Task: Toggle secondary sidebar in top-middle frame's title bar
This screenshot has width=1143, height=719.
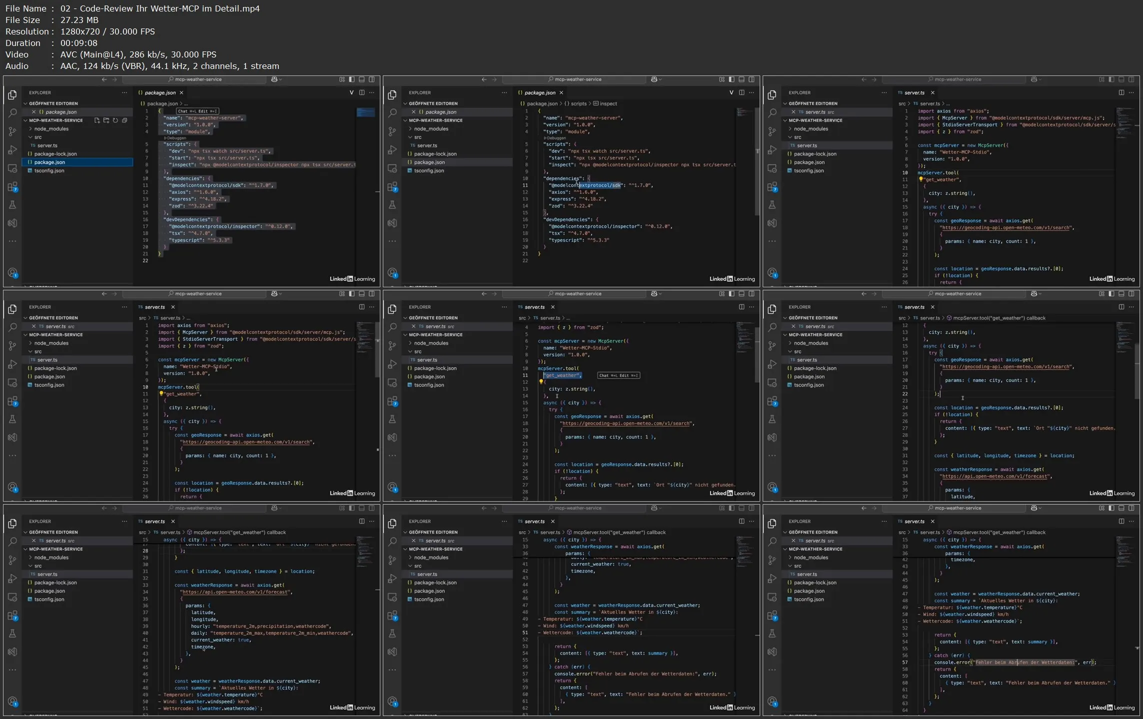Action: [751, 79]
